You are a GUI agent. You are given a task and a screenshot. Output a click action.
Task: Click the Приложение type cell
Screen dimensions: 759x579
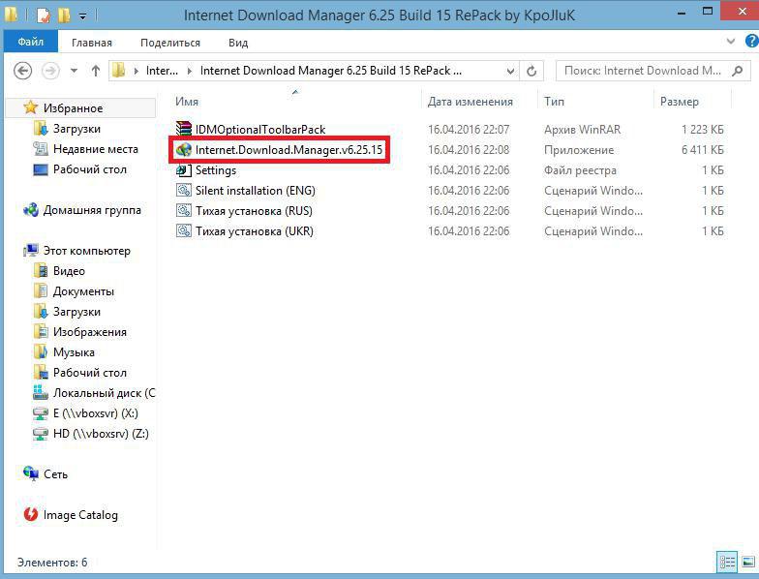pyautogui.click(x=579, y=150)
